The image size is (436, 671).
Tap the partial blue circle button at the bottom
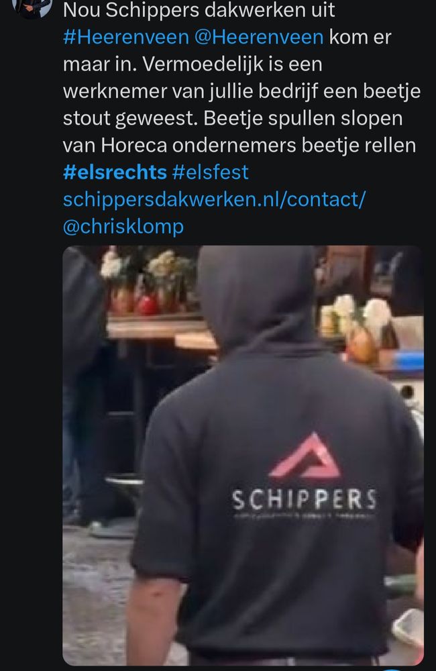click(392, 669)
